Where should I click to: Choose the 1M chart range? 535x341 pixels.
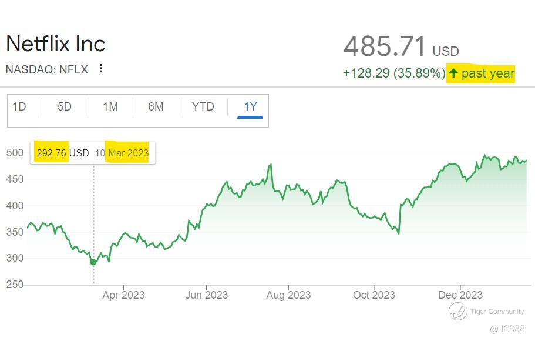110,107
